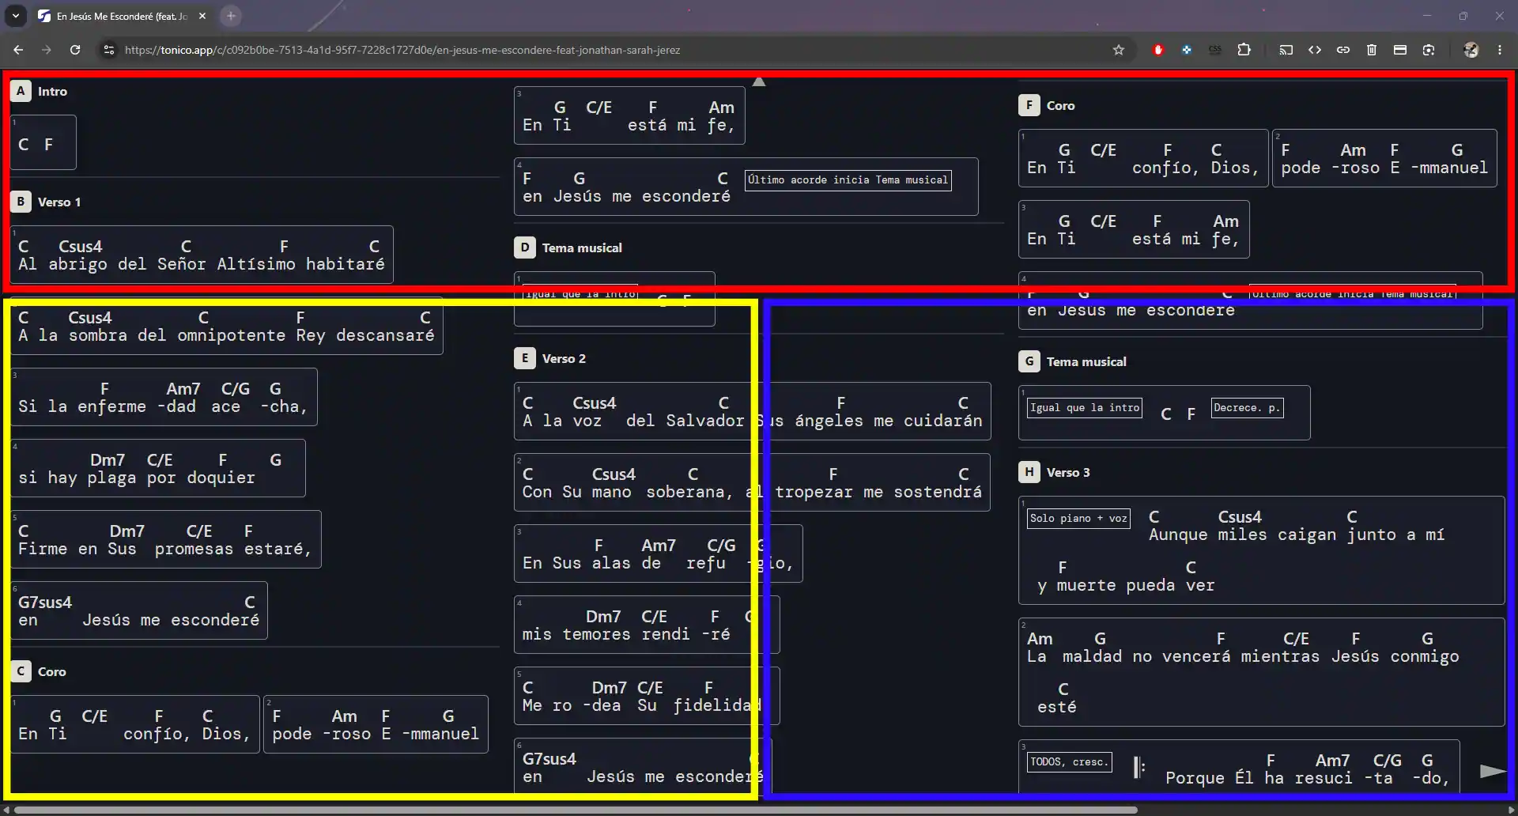
Task: Click the Verso 2 section heading
Action: [564, 358]
